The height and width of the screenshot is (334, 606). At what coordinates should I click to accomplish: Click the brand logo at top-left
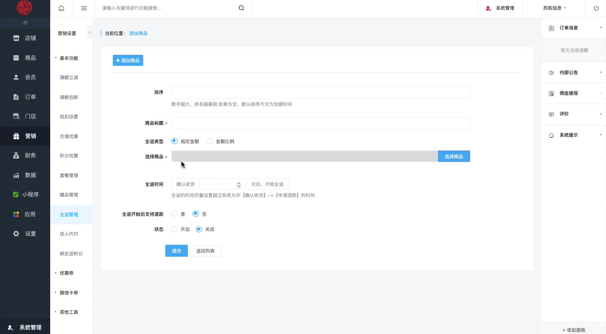tap(24, 8)
